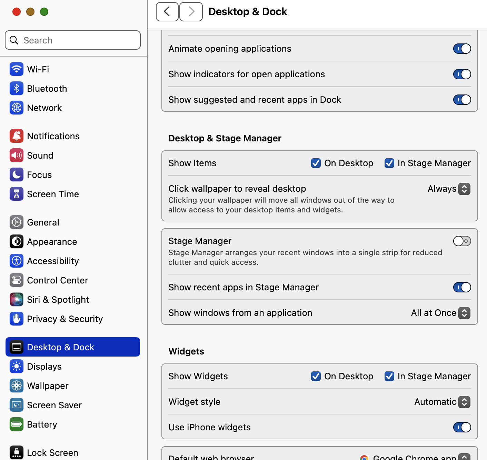The image size is (487, 460).
Task: Uncheck Show Widgets In Stage Manager checkbox
Action: coord(389,376)
